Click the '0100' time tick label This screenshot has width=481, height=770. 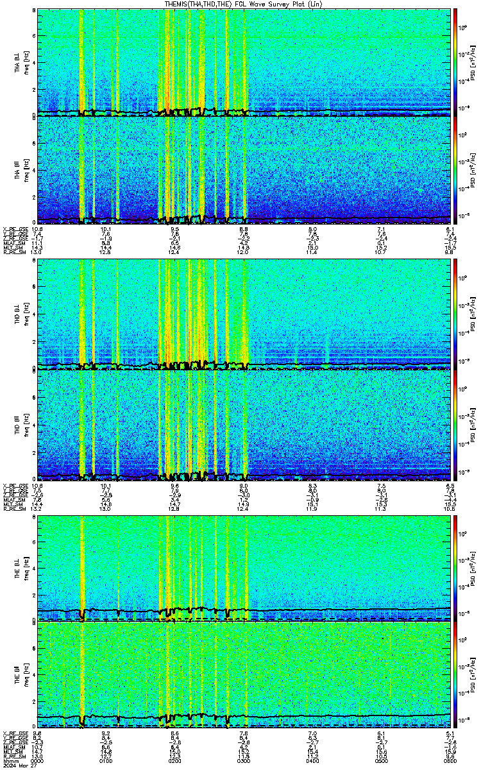[106, 761]
